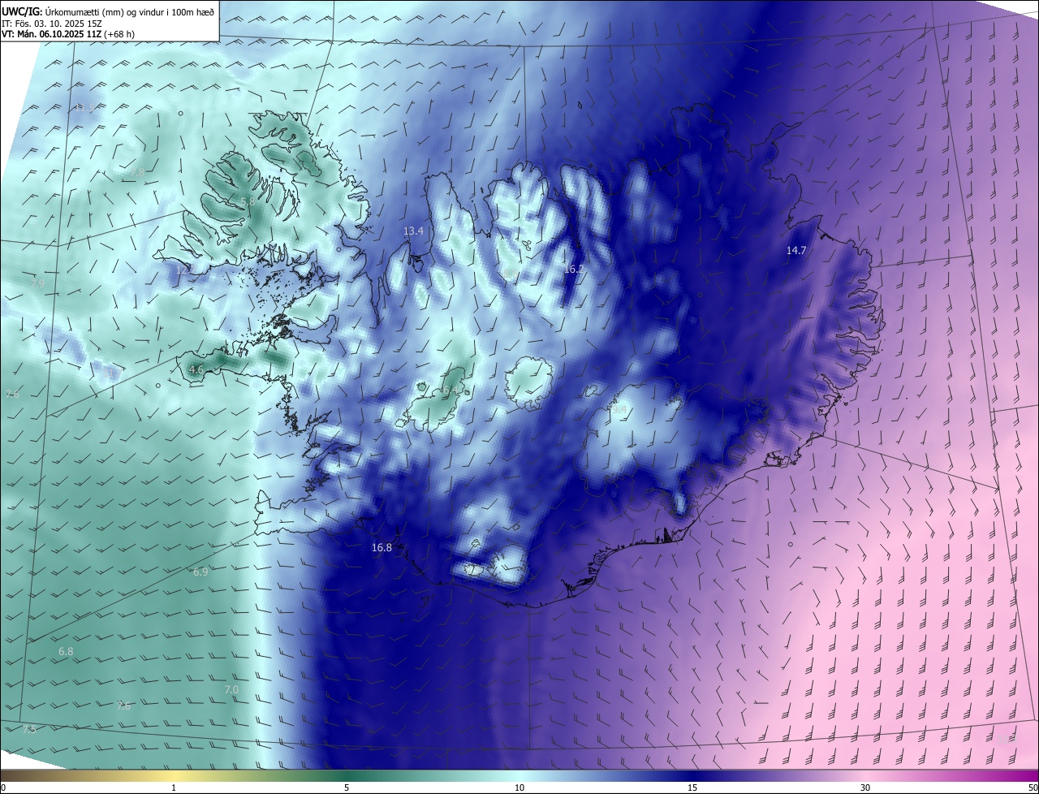Click the 9.4 value label on Vatnajökull
The image size is (1039, 794).
tap(619, 410)
